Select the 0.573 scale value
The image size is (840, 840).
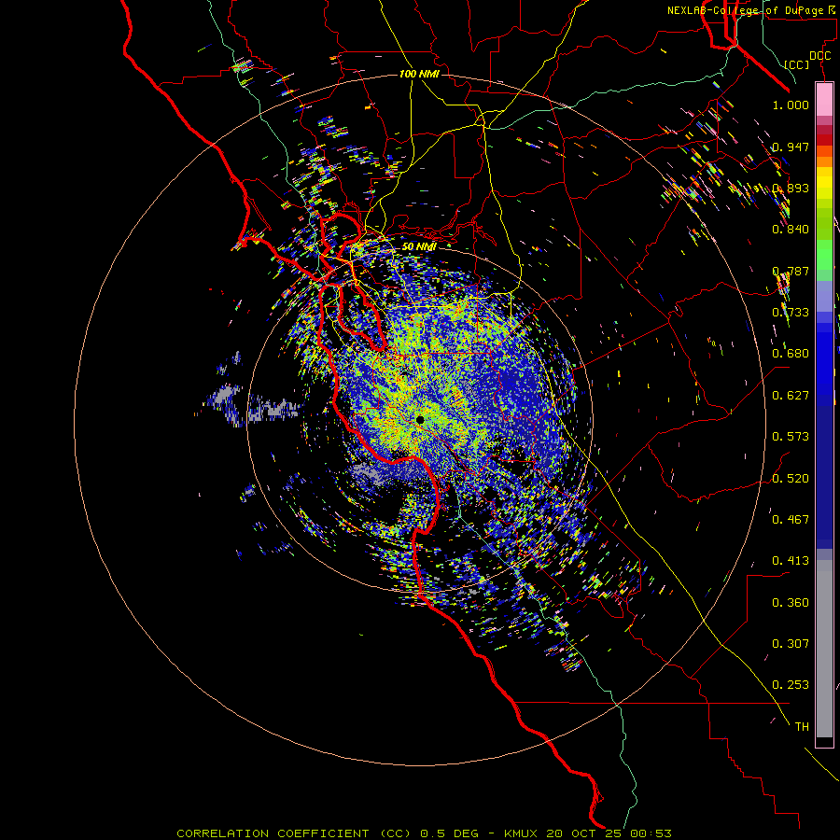[x=791, y=437]
